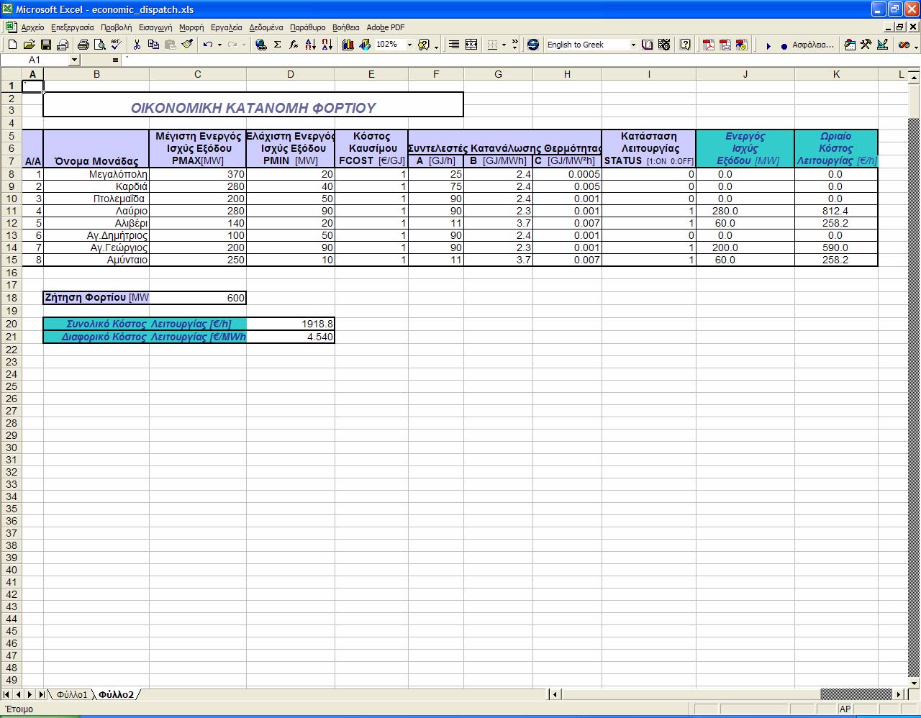
Task: Save the workbook with the floppy disk icon
Action: [46, 45]
